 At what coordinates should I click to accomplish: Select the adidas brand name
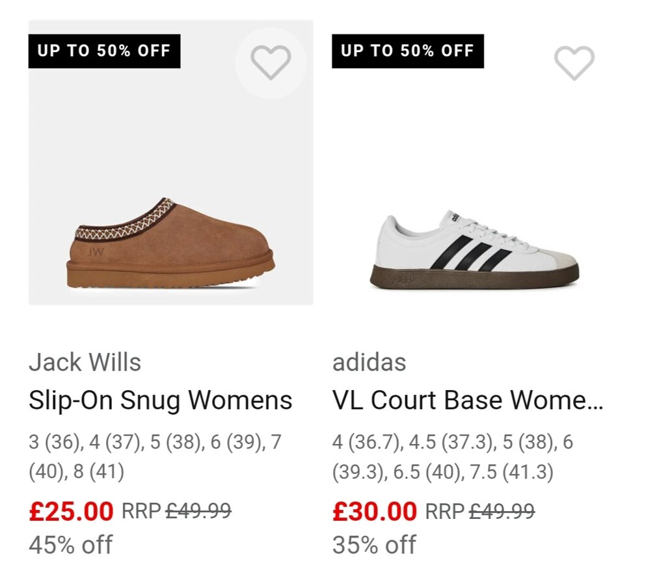pyautogui.click(x=369, y=363)
